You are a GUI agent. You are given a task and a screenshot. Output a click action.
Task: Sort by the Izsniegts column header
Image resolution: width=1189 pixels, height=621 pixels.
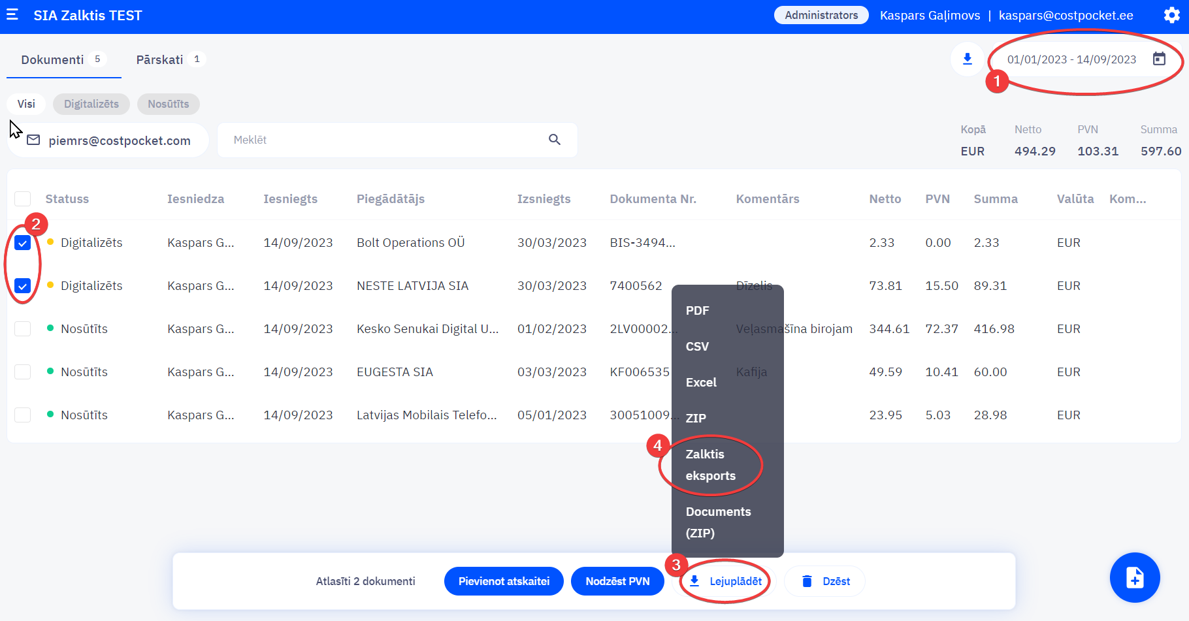[544, 199]
